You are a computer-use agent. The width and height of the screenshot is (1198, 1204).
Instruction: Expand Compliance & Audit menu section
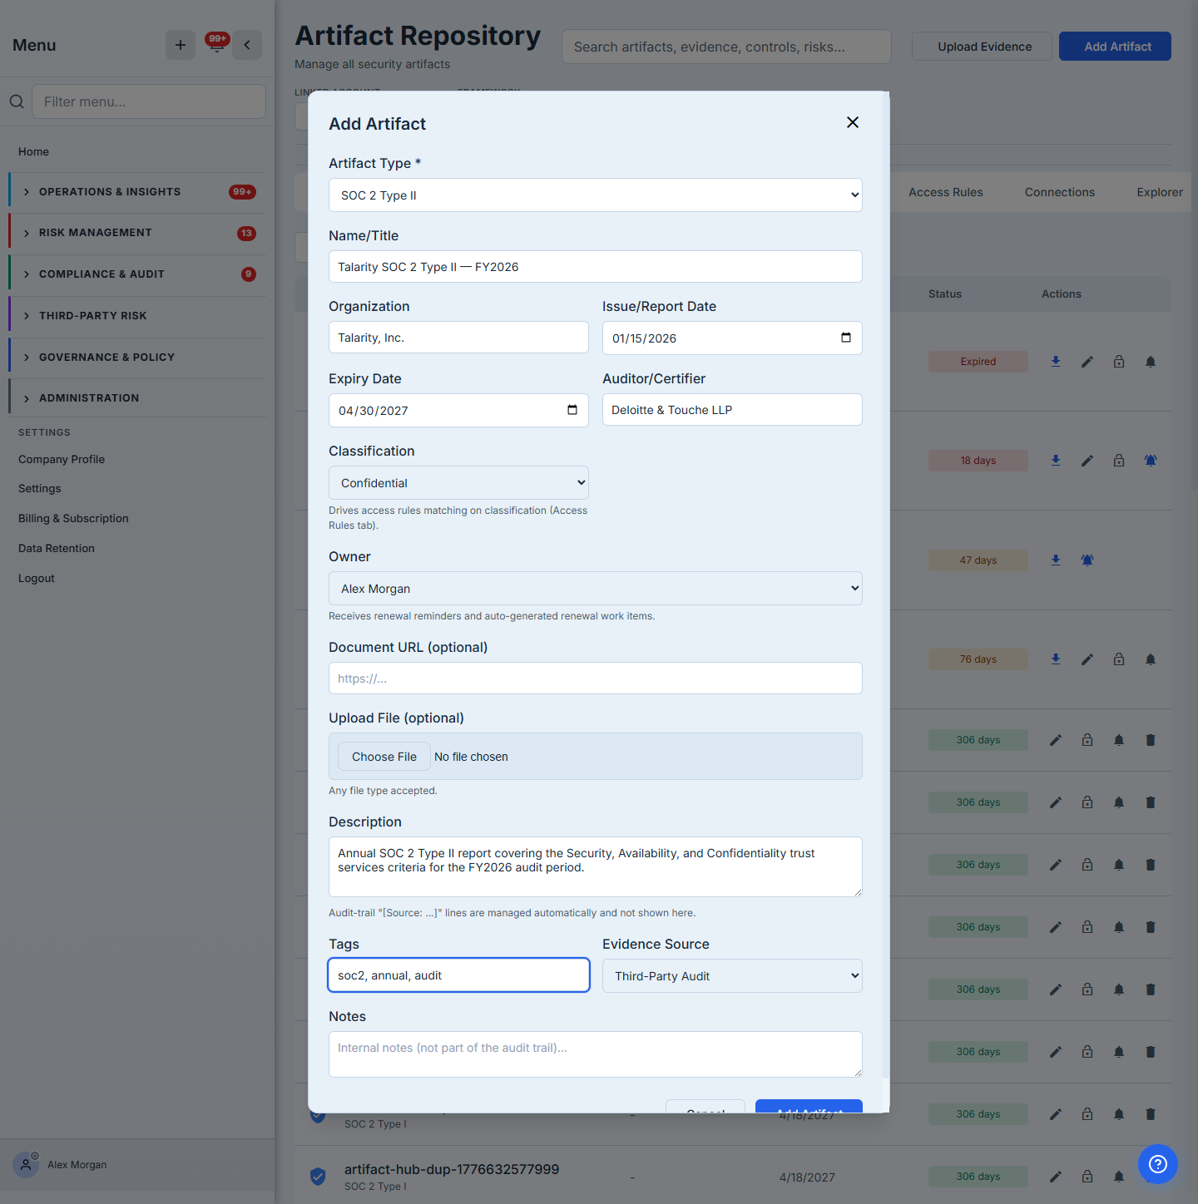[x=137, y=274]
